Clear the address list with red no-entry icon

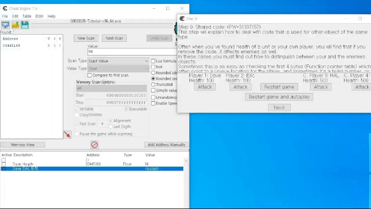click(x=95, y=145)
